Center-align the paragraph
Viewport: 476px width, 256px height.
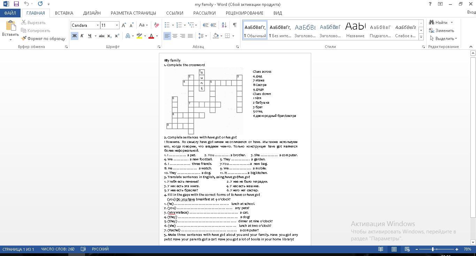click(175, 36)
